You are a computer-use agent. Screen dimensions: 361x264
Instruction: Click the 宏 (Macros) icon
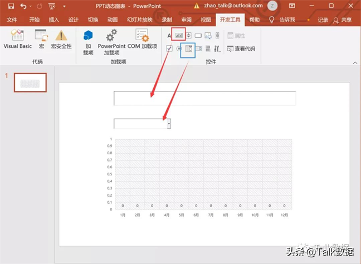tap(42, 39)
